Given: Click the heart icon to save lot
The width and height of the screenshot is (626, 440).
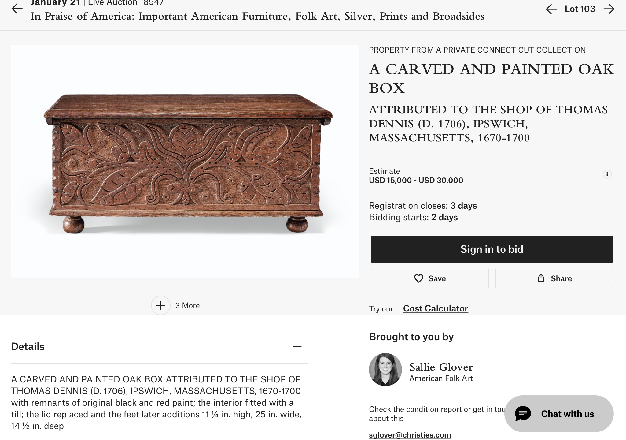Looking at the screenshot, I should click(x=418, y=278).
